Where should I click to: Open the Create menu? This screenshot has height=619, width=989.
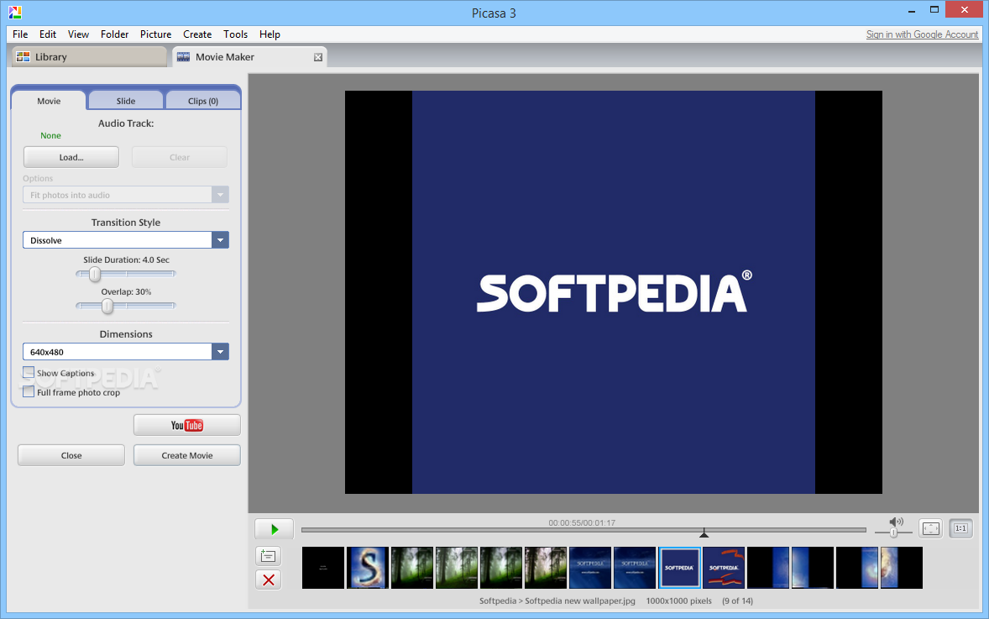(x=197, y=34)
